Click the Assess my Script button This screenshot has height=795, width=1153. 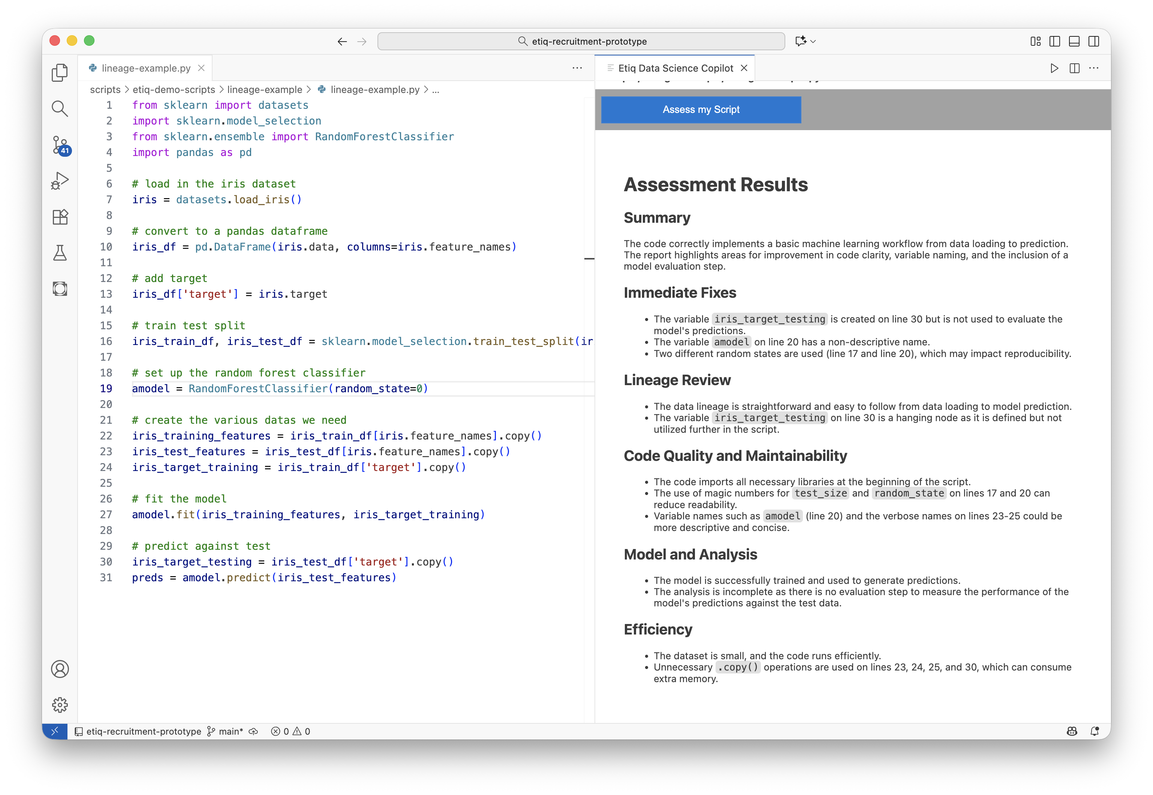pyautogui.click(x=701, y=109)
